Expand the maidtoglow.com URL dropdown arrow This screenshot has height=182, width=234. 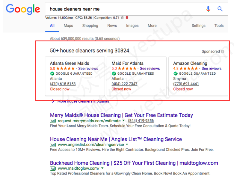pyautogui.click(x=102, y=168)
